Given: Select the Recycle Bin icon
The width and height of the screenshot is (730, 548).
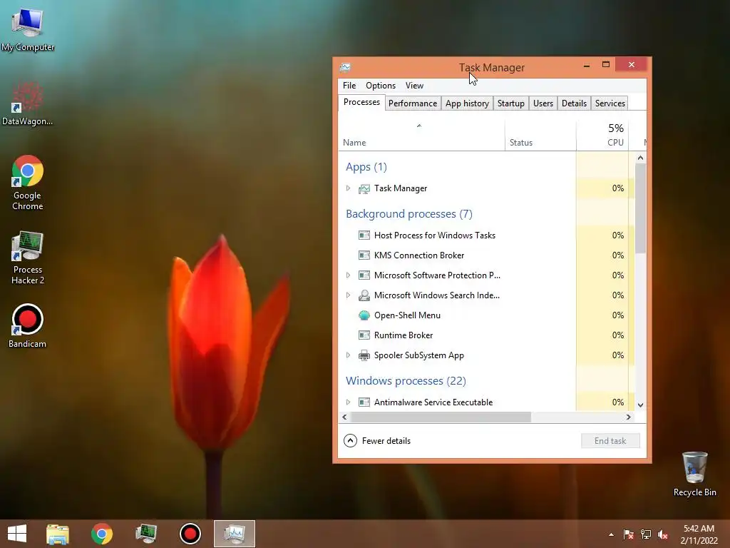Looking at the screenshot, I should 694,474.
